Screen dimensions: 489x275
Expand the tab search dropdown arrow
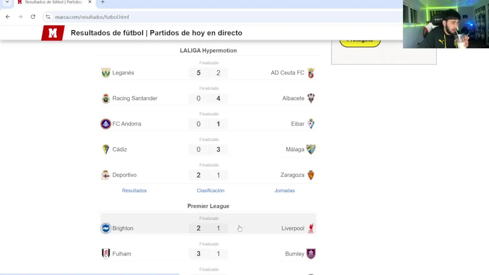pos(7,2)
